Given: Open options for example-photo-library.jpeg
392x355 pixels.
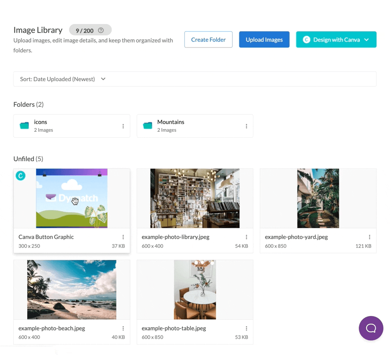Looking at the screenshot, I should [x=246, y=237].
